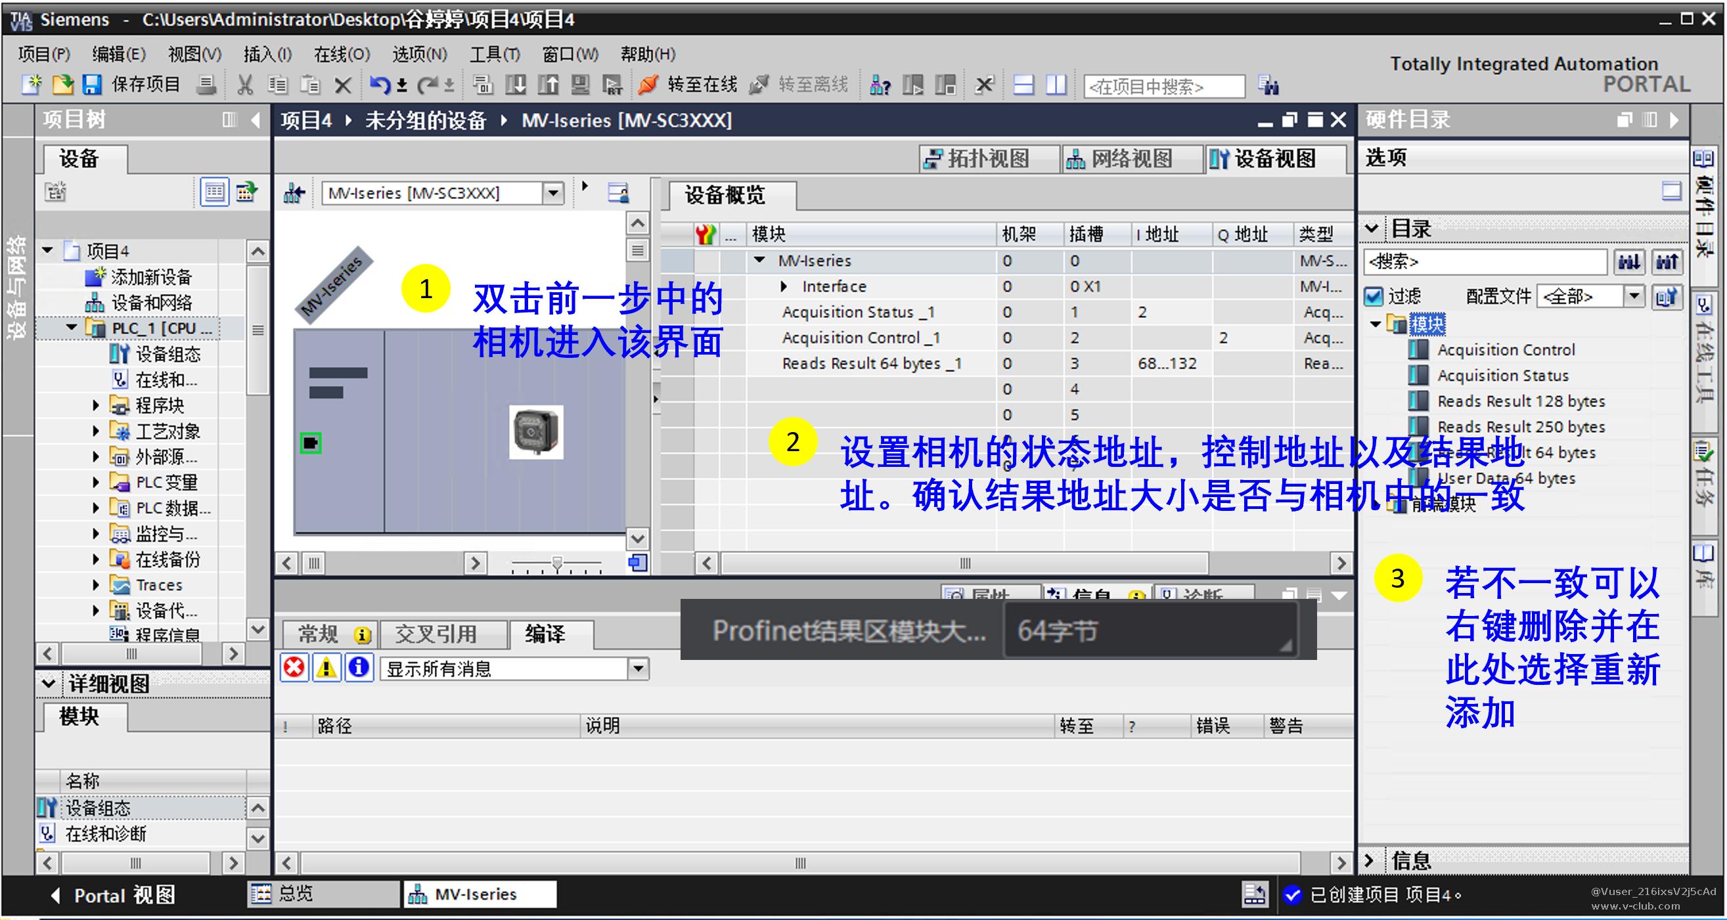Screen dimensions: 1727x920
Task: Split editor space horizontally icon
Action: (x=1023, y=85)
